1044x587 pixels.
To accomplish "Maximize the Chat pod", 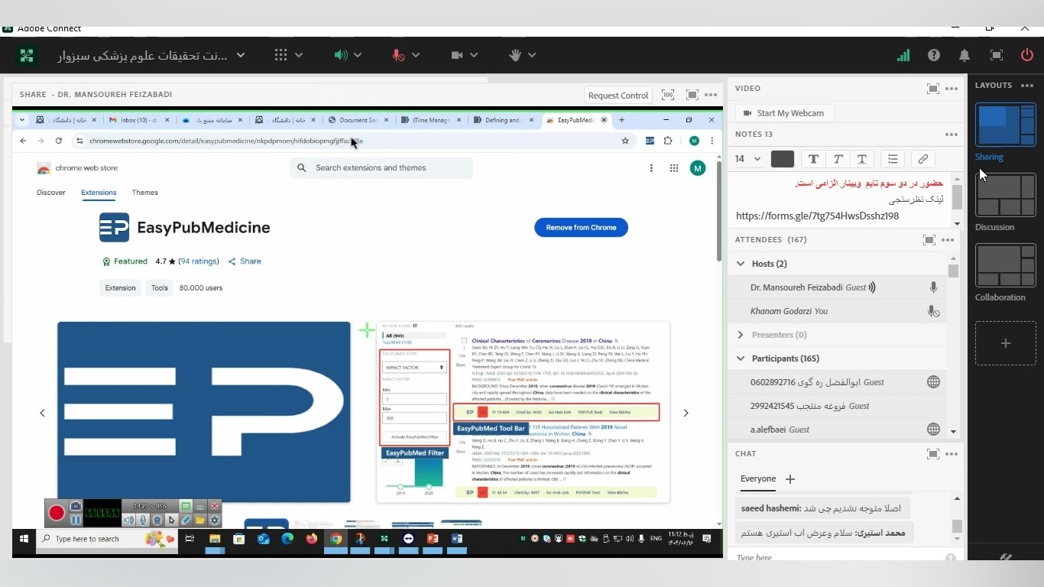I will pos(932,454).
